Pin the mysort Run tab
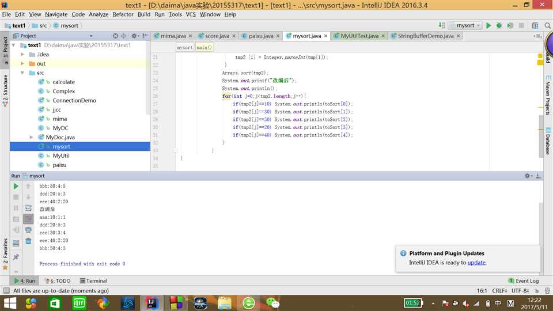The width and height of the screenshot is (553, 311). point(16,257)
